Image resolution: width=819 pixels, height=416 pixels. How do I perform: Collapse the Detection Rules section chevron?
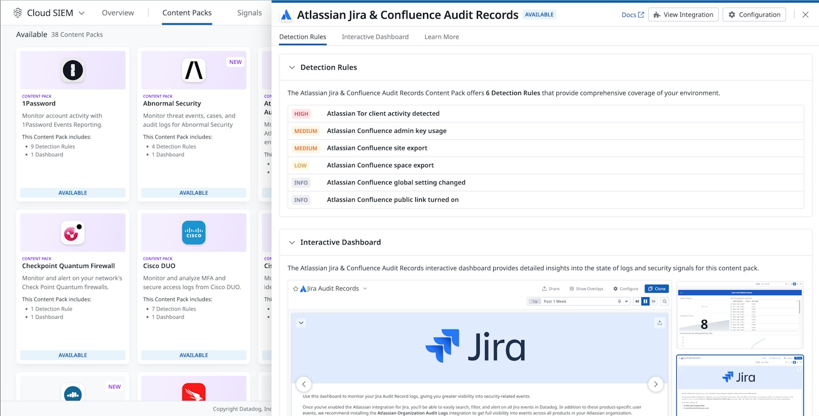[x=292, y=67]
